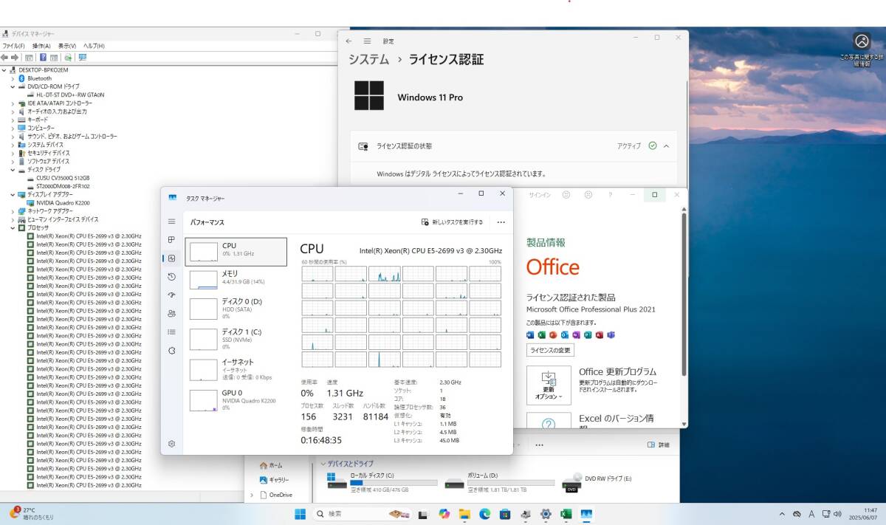Click サインイン in the Office title bar
The image size is (886, 525).
540,195
